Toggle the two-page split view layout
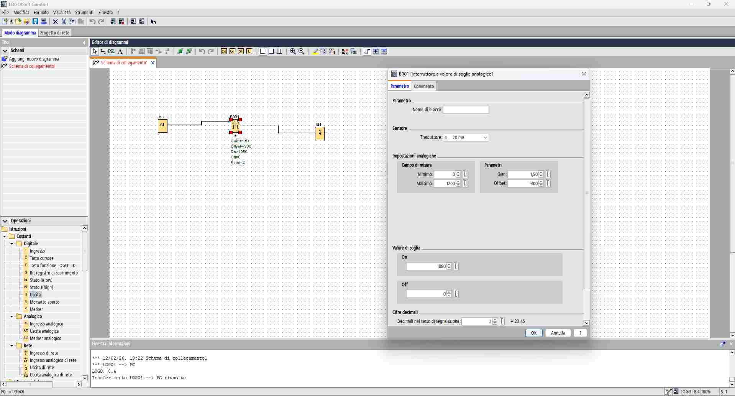 point(271,51)
